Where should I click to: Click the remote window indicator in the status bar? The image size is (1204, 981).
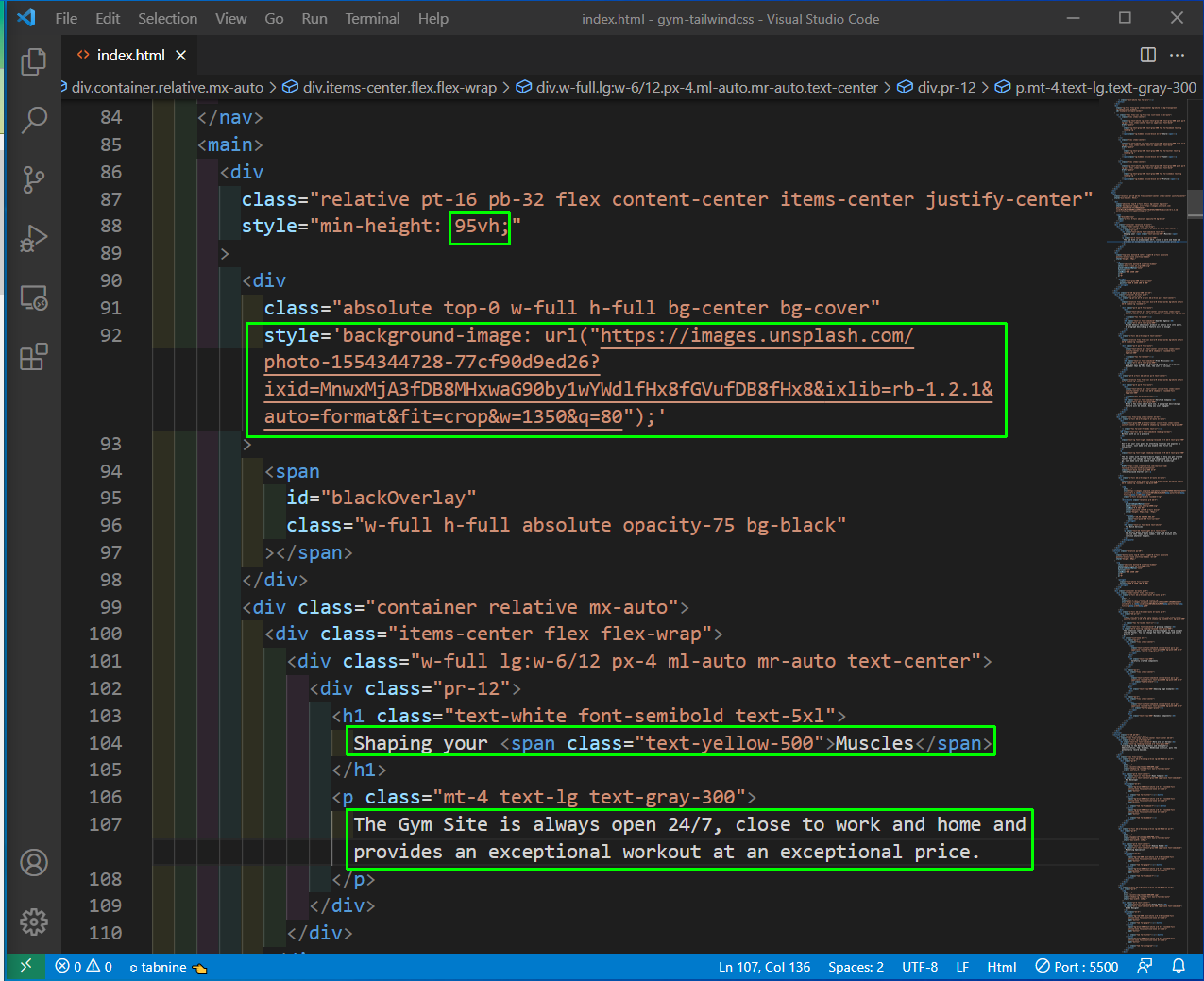tap(25, 966)
